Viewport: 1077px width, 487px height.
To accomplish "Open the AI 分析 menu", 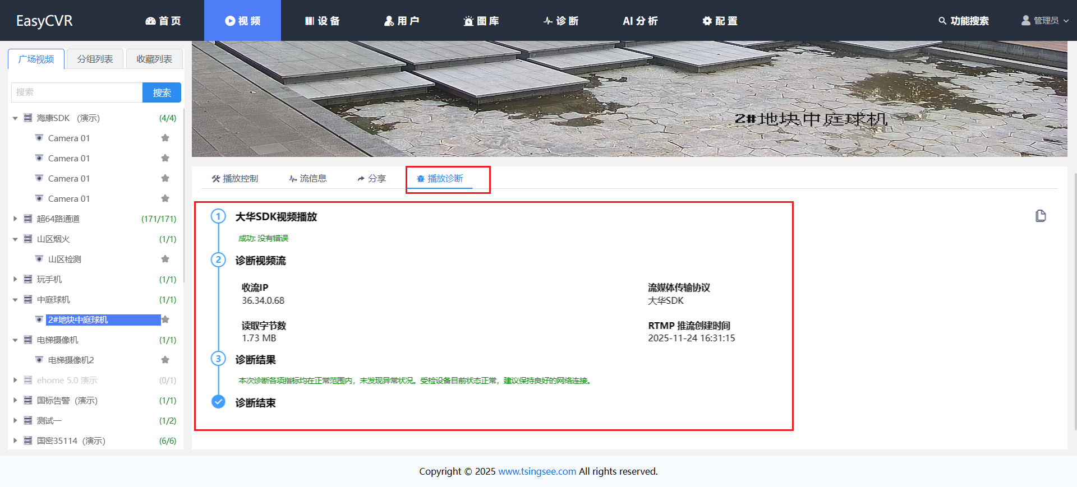I will 640,21.
